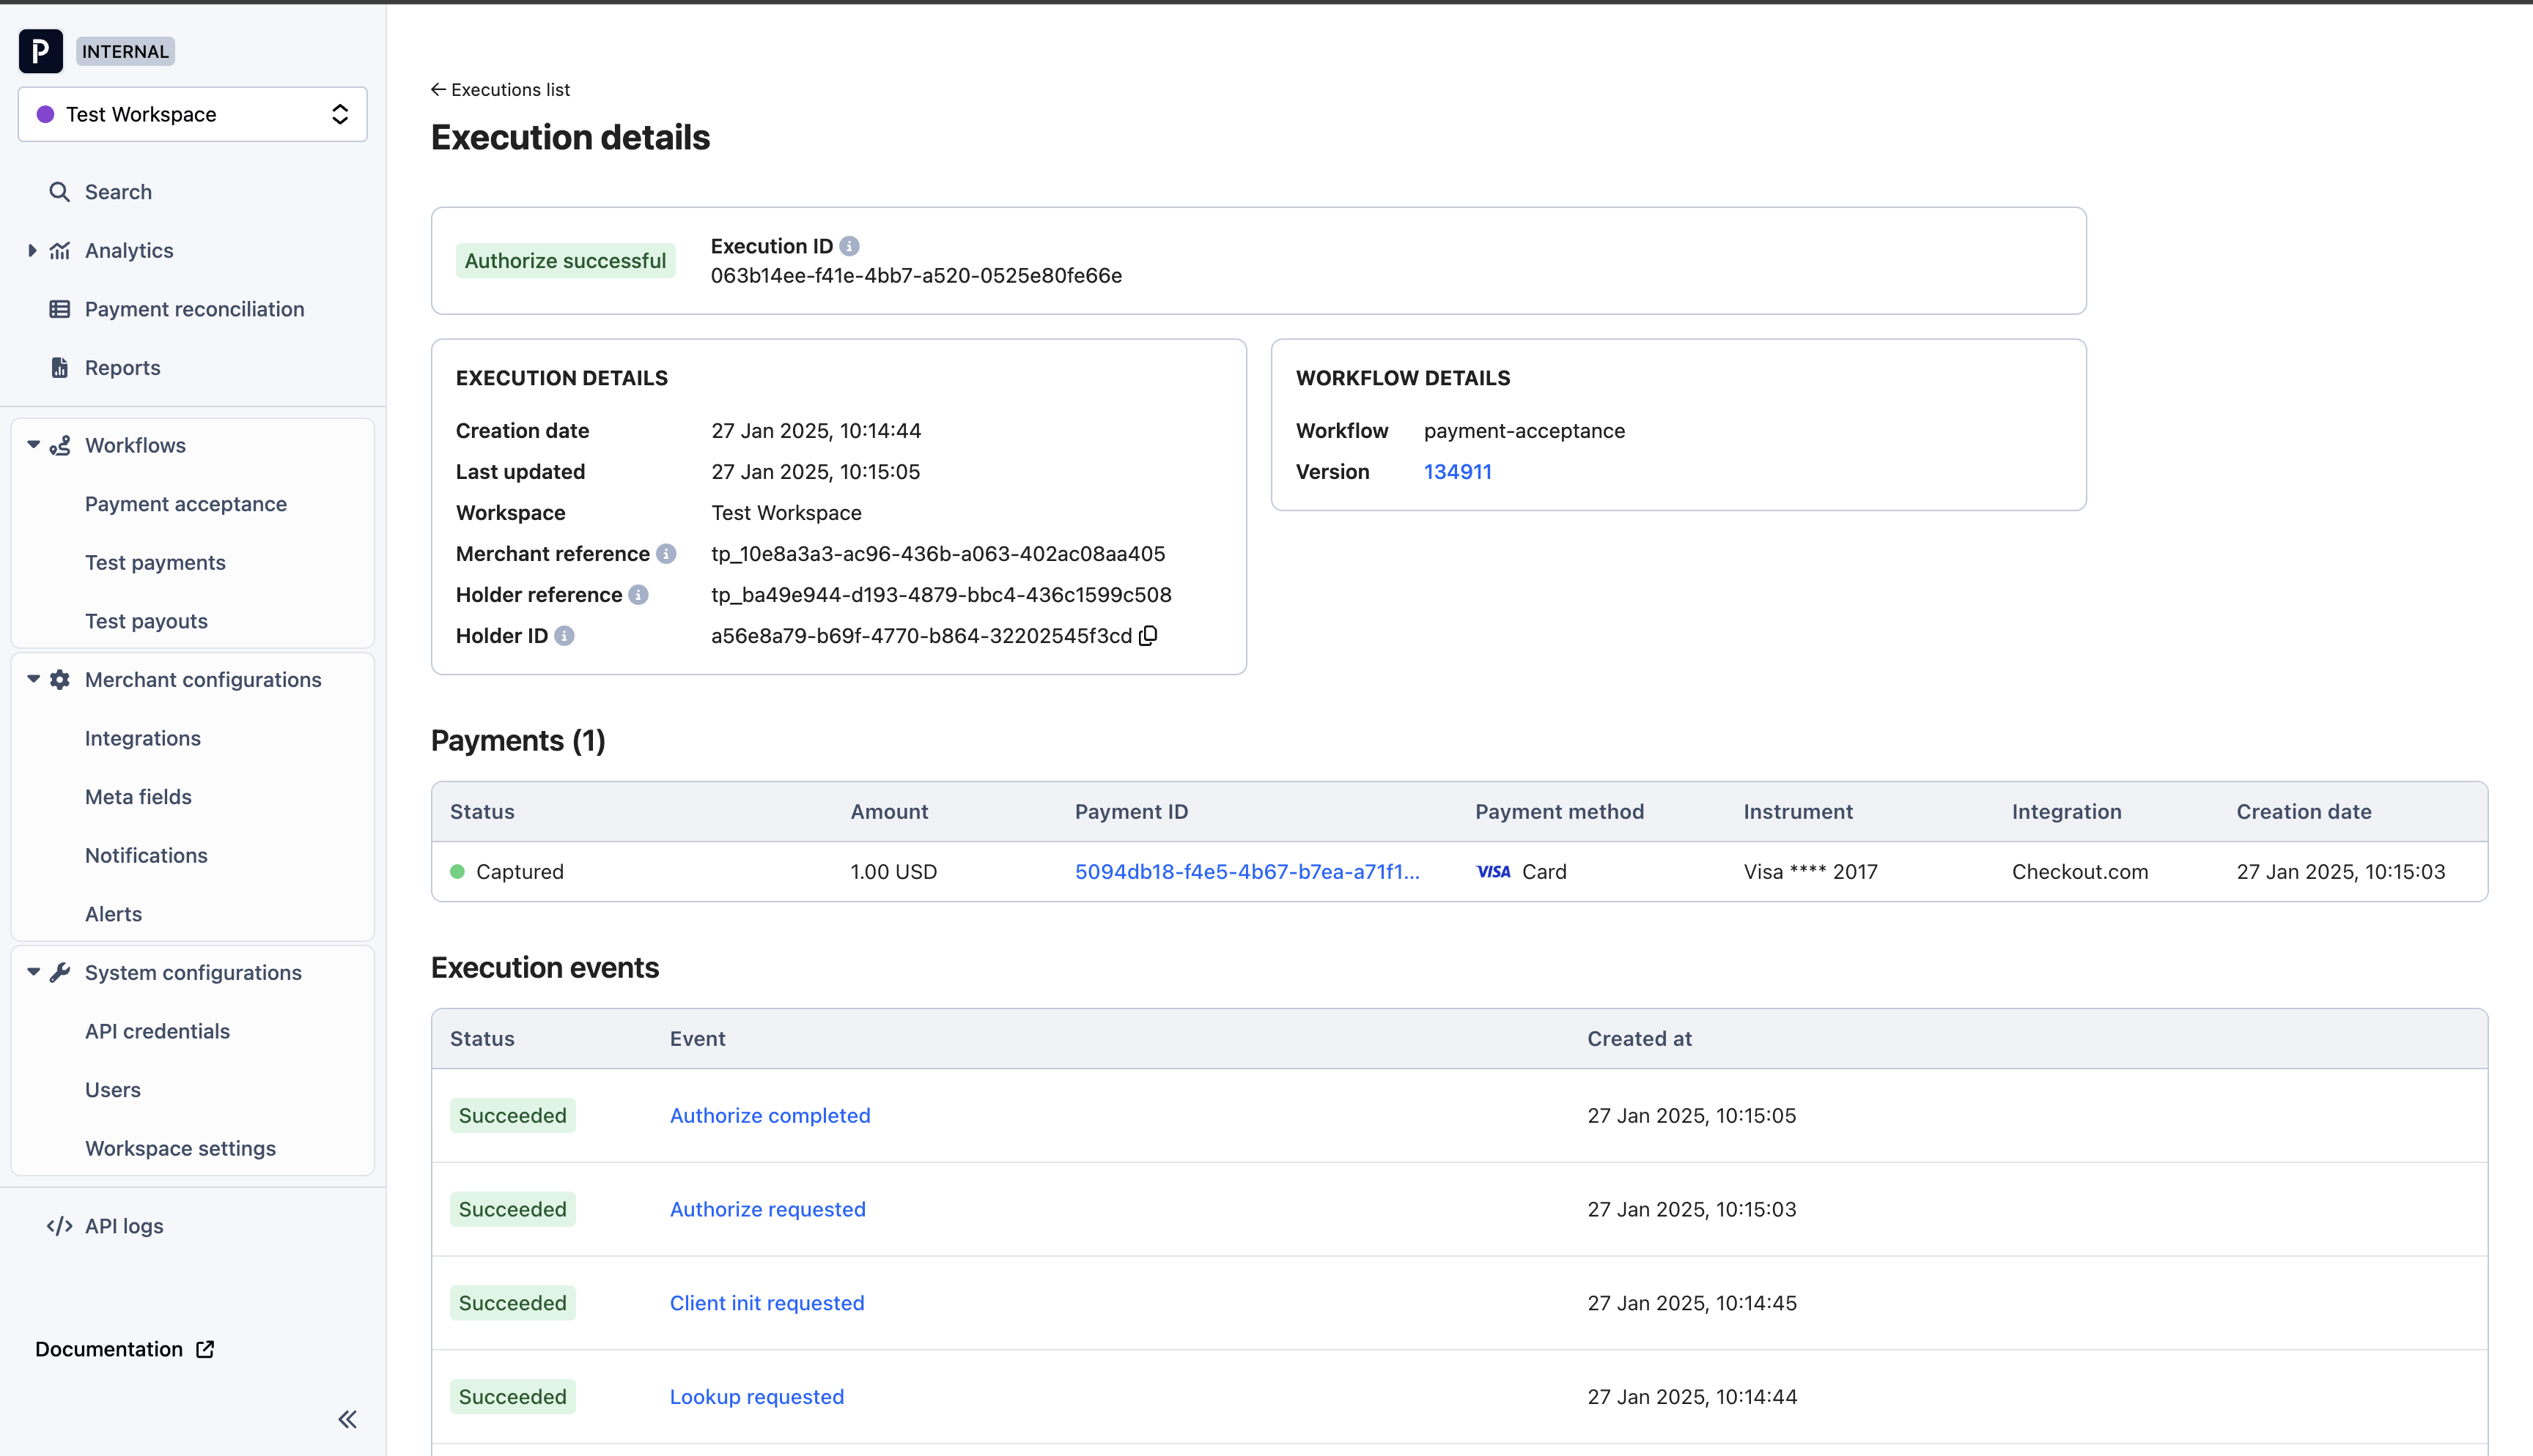Collapse the sidebar with double-chevron icon

(x=347, y=1419)
